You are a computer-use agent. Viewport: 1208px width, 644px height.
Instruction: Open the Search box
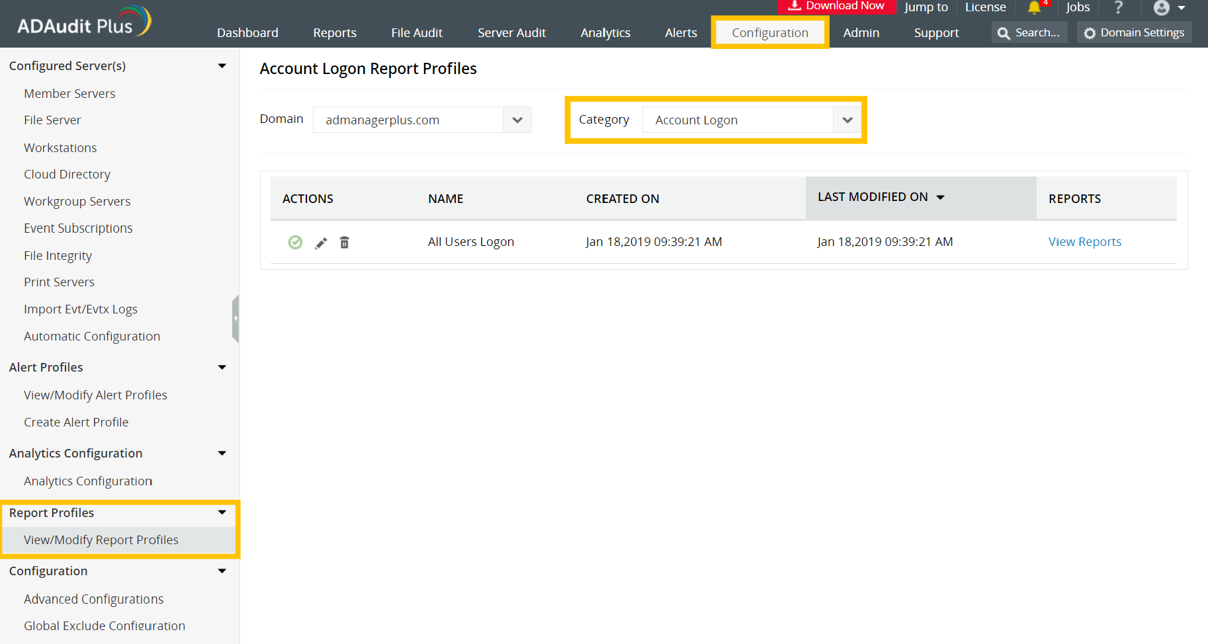(x=1029, y=32)
